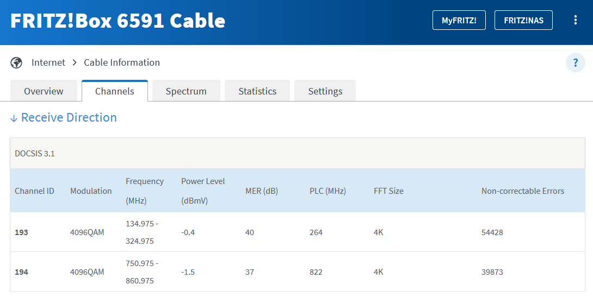Collapse the Receive Direction section heading

(x=69, y=118)
